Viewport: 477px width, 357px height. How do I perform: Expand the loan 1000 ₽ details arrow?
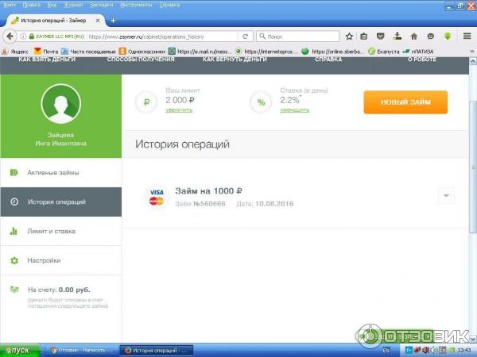coord(445,196)
